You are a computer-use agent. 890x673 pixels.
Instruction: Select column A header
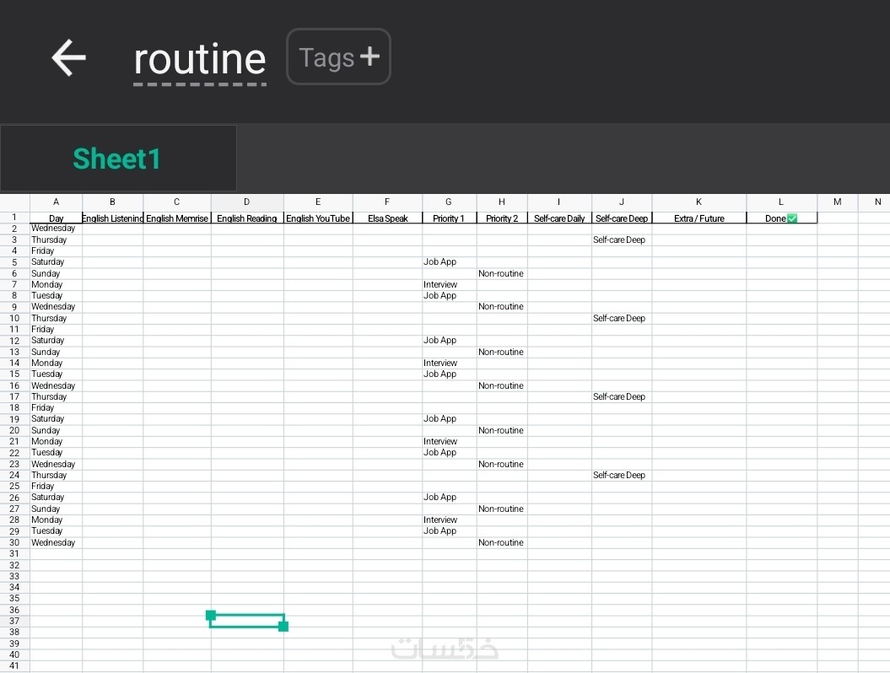click(57, 202)
